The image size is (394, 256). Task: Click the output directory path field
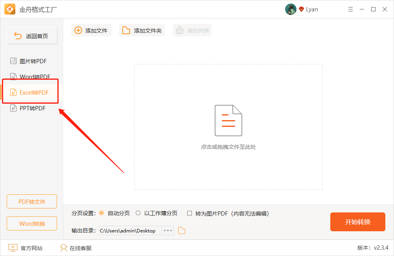[x=130, y=230]
